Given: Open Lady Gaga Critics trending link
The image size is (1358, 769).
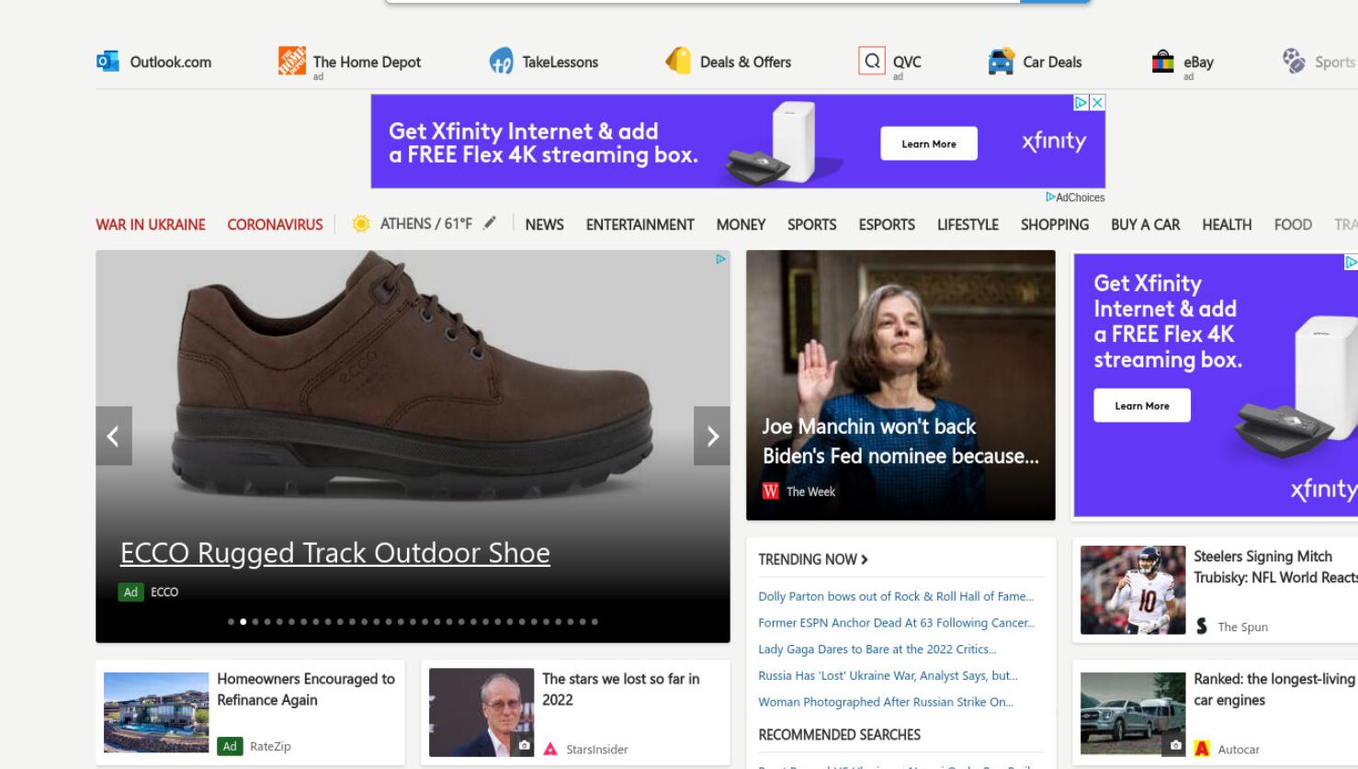Looking at the screenshot, I should coord(877,649).
